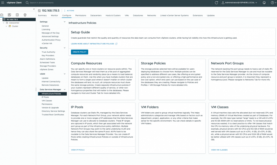The height and width of the screenshot is (165, 277).
Task: Click the refresh icon in the header
Action: (216, 3)
